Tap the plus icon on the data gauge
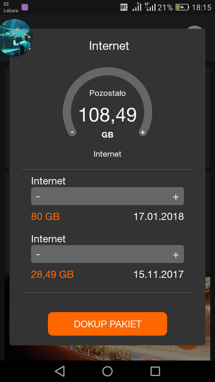The image size is (215, 382). click(143, 132)
